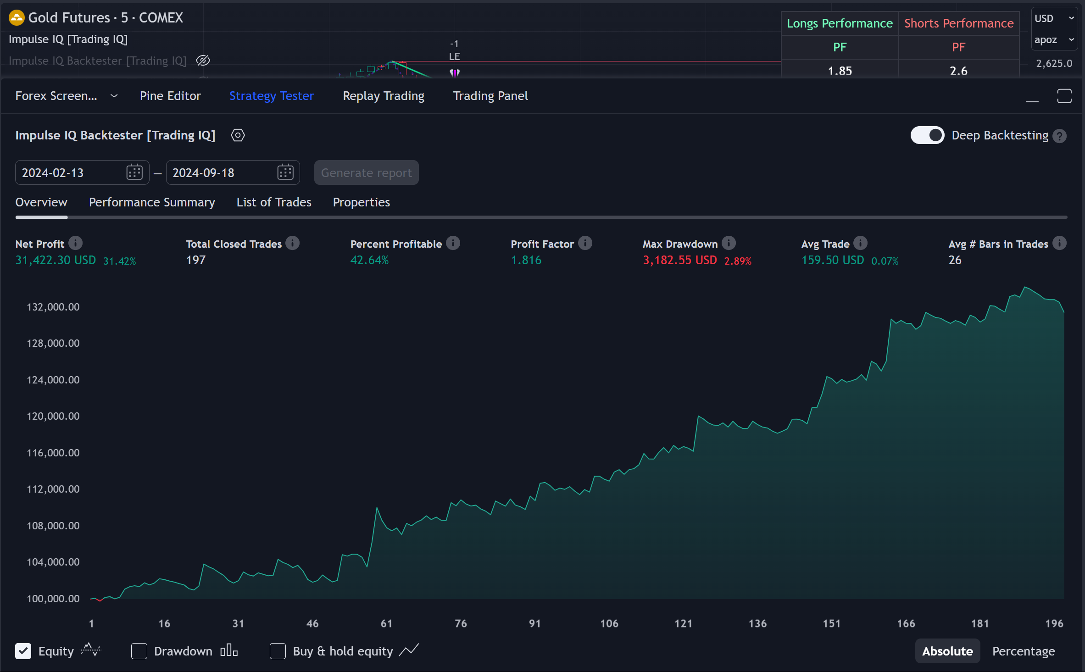Open the start date calendar picker
Image resolution: width=1085 pixels, height=672 pixels.
point(134,172)
